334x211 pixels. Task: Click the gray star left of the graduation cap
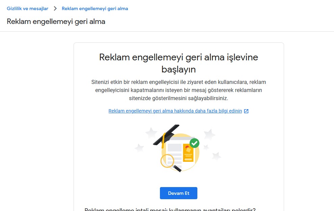pos(151,133)
